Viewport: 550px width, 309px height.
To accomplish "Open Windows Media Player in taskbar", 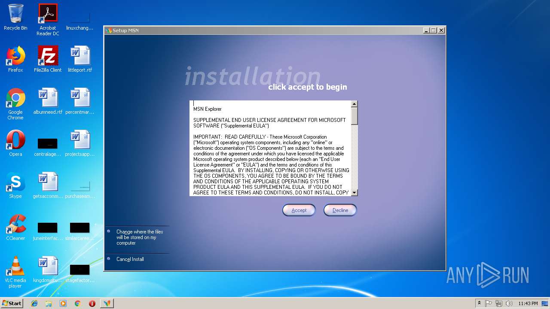I will [x=63, y=303].
